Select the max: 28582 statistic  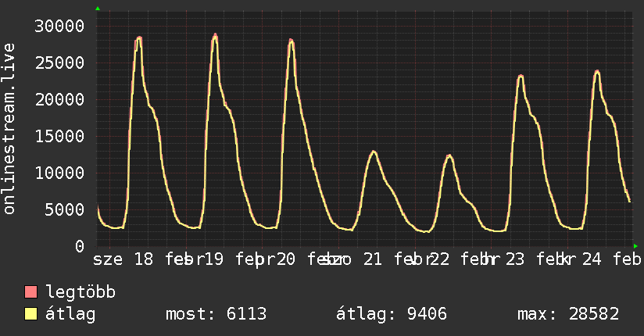click(568, 314)
